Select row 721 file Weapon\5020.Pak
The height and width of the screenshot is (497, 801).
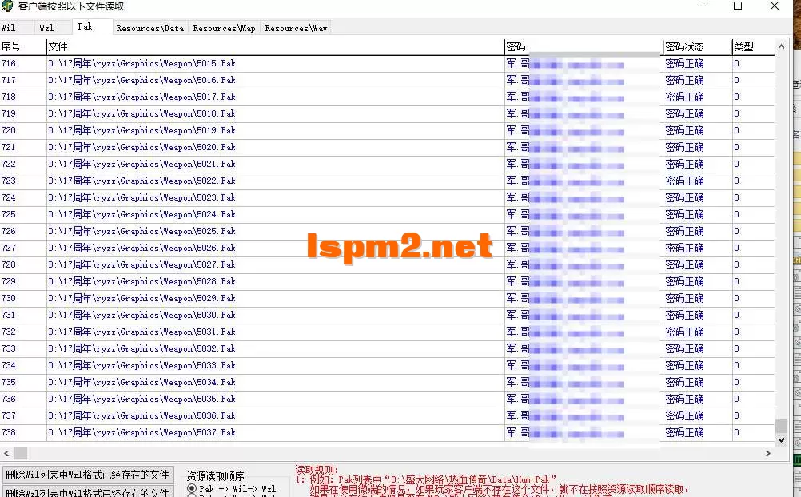275,147
